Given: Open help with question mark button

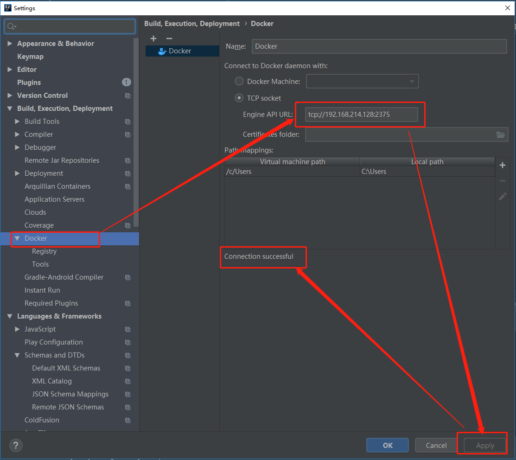Looking at the screenshot, I should point(16,446).
